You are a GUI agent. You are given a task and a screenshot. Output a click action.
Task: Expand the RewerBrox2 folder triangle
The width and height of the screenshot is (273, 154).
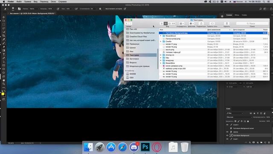tap(161, 36)
